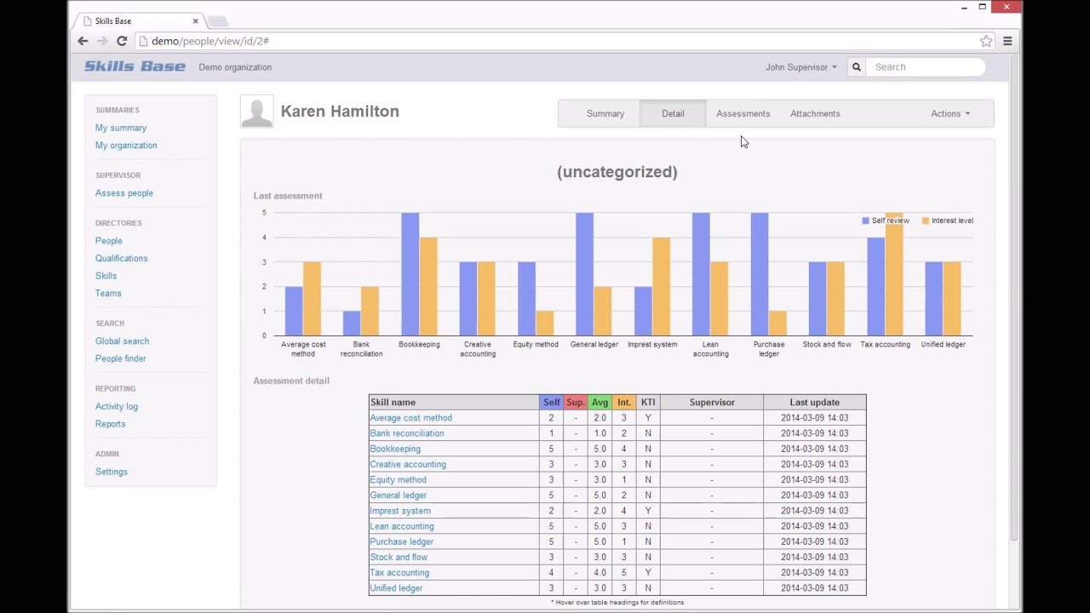
Task: Click the browser back arrow
Action: coord(83,41)
